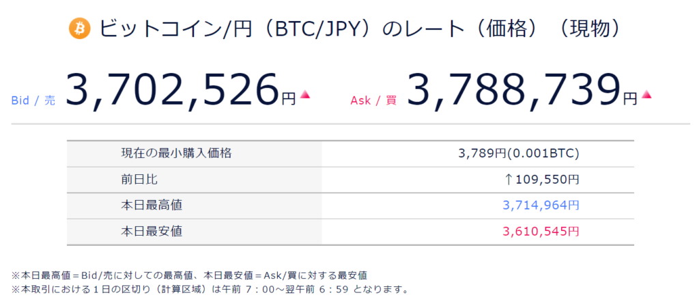Click the blue "Bid / 売" label
Screen dimensions: 699x306
(x=33, y=100)
